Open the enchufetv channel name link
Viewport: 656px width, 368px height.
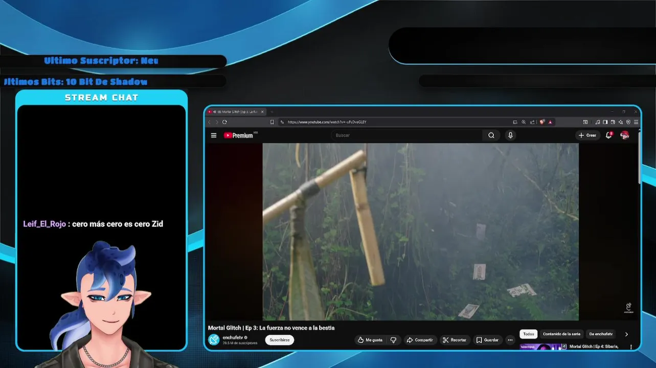pos(233,337)
